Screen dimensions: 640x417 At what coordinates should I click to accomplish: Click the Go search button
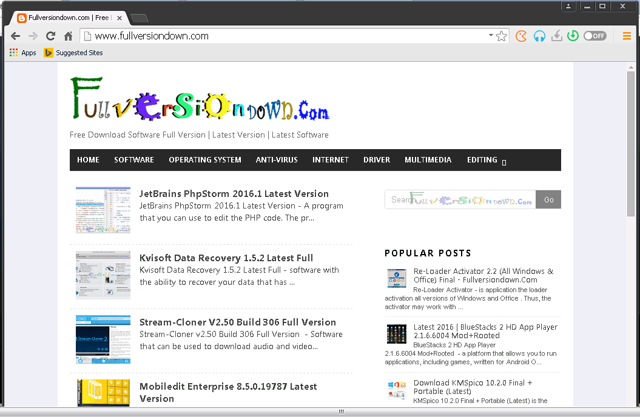[548, 199]
